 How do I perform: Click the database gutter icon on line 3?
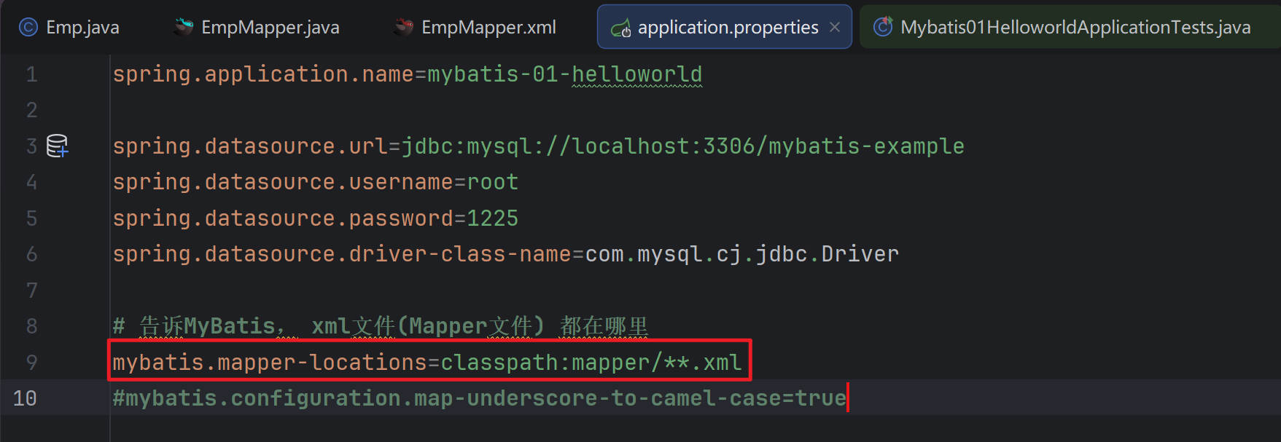coord(57,146)
